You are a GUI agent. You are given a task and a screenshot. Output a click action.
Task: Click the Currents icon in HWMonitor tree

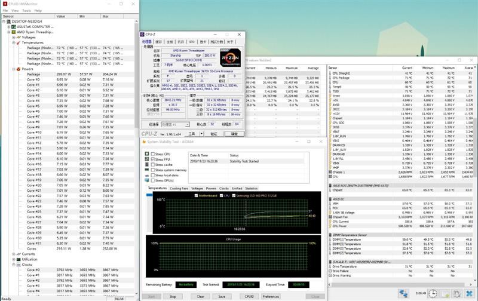[19, 254]
